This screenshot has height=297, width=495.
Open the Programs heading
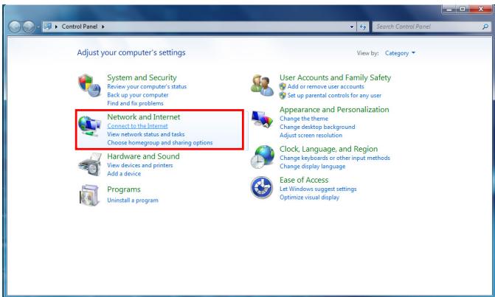[124, 189]
